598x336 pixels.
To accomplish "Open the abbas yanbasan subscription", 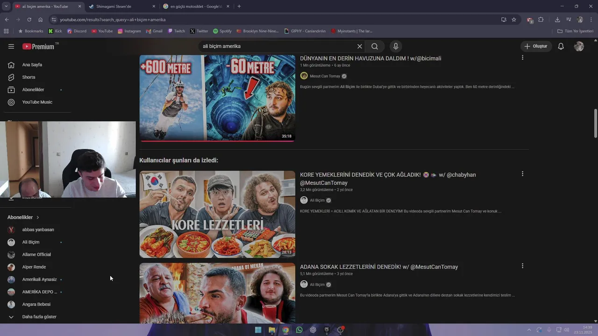I will pyautogui.click(x=37, y=230).
